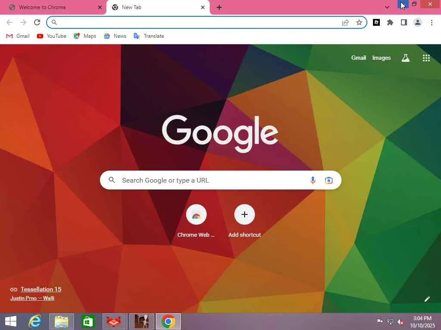Click the muted volume tray icon
Image resolution: width=441 pixels, height=330 pixels.
(x=401, y=321)
